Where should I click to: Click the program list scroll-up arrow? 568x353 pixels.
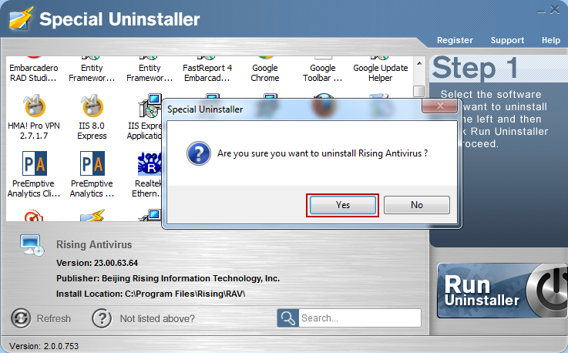(419, 63)
